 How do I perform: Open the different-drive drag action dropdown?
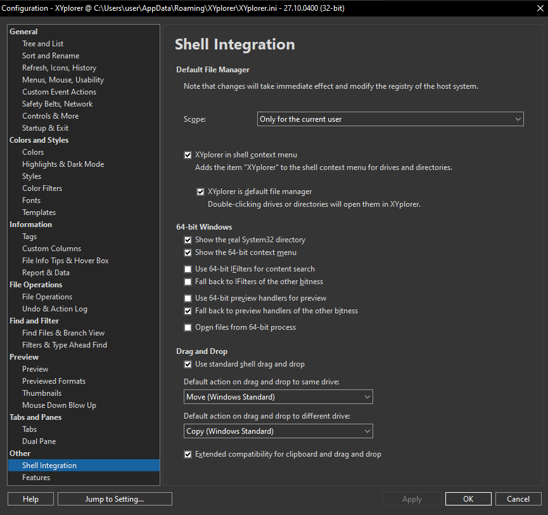click(277, 431)
